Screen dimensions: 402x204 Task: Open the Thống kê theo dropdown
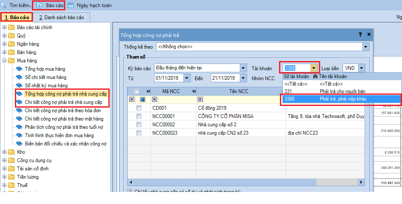click(365, 47)
